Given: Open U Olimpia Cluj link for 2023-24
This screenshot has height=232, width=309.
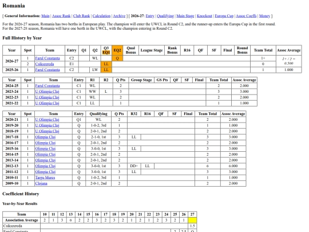Looking at the screenshot, I should point(47,92).
